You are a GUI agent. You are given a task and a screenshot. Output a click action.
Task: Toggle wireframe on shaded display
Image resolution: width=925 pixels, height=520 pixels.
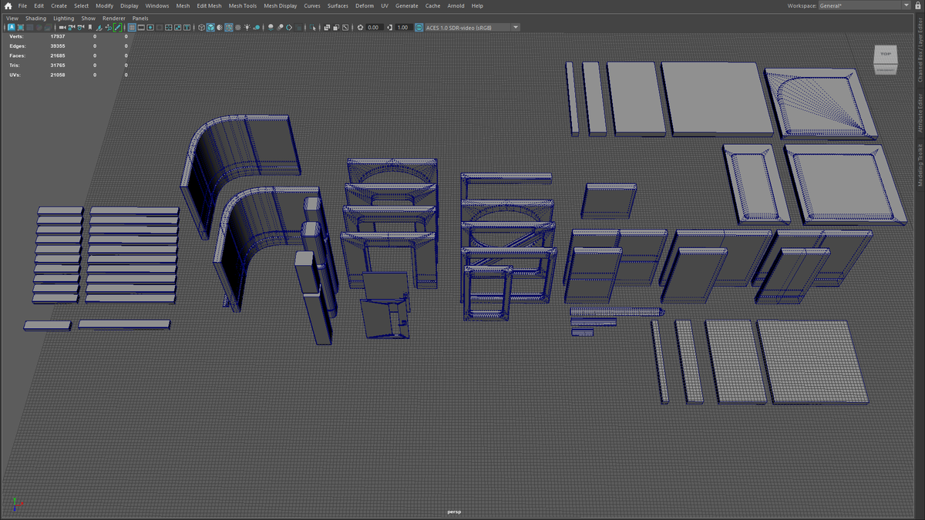229,28
